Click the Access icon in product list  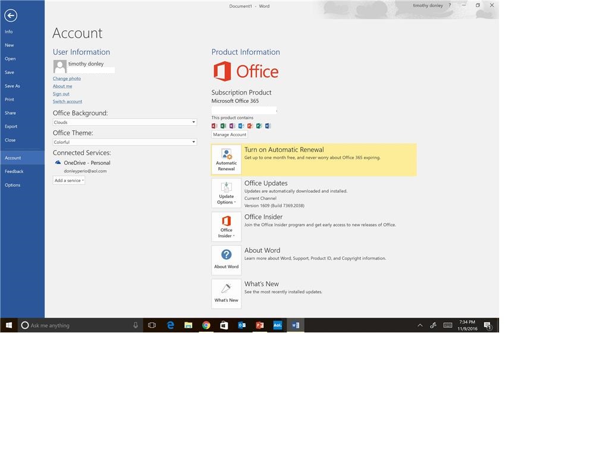pyautogui.click(x=214, y=125)
